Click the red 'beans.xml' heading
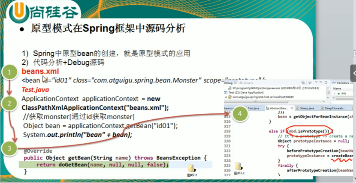The image size is (356, 183). 40,71
